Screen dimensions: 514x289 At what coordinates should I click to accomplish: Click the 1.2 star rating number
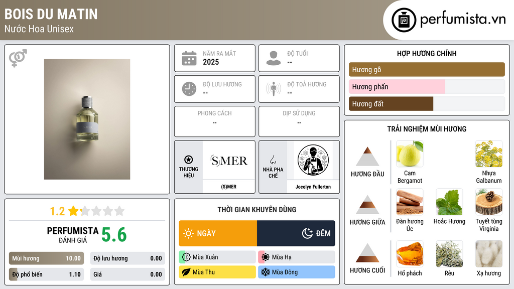tap(57, 211)
